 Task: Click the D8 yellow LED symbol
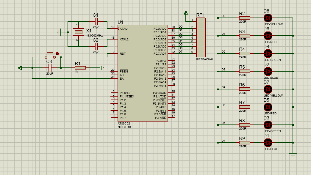point(268,18)
